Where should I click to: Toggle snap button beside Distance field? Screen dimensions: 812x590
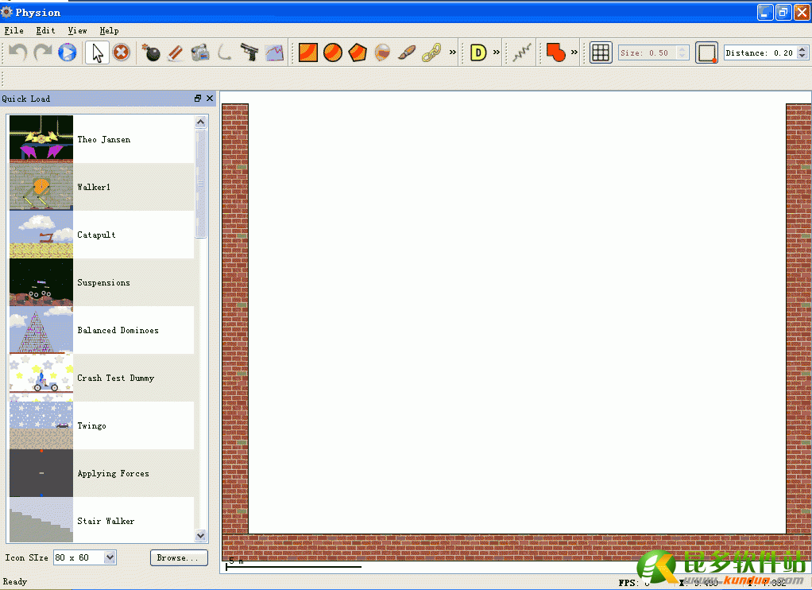click(x=706, y=53)
